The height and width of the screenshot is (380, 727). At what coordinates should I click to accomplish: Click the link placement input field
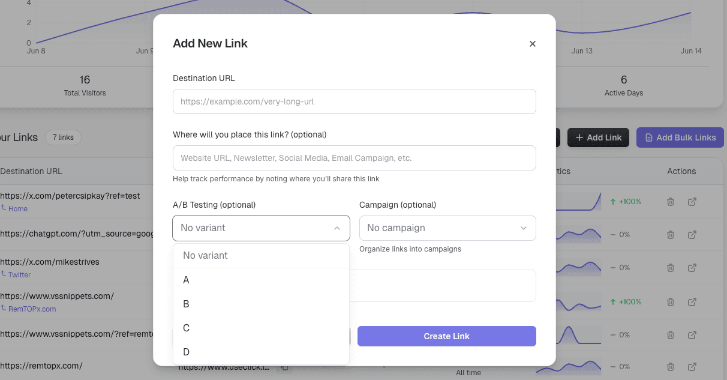pos(354,158)
